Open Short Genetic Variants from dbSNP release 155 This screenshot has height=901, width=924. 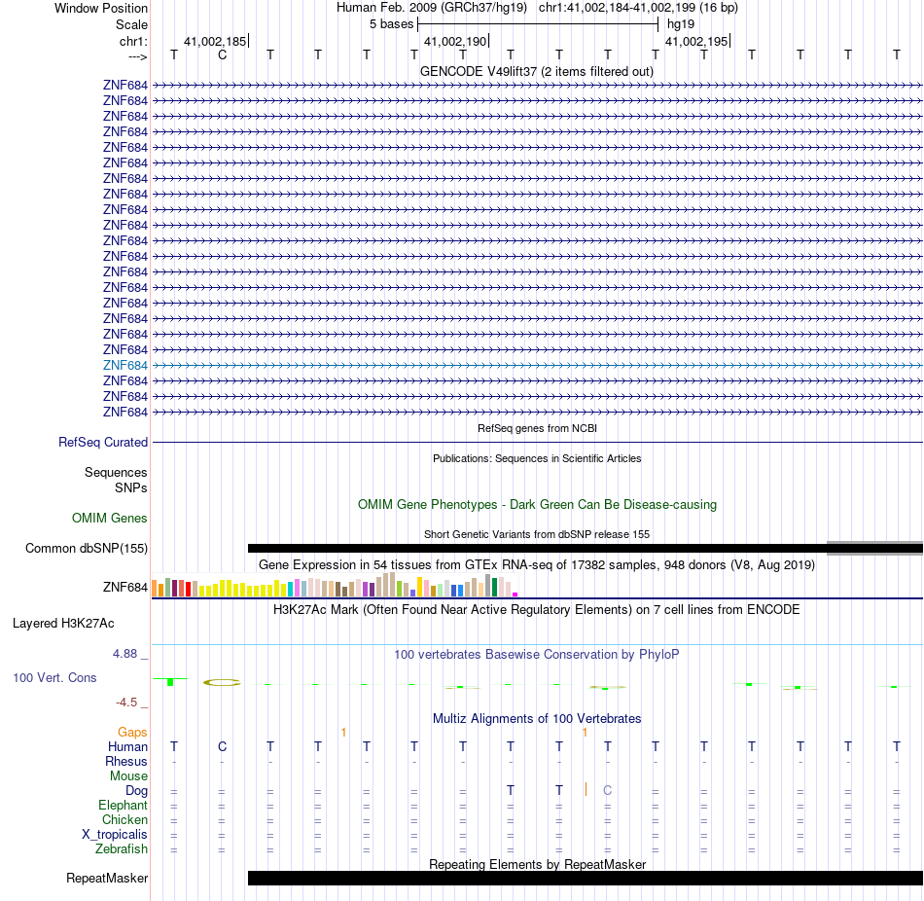(537, 534)
